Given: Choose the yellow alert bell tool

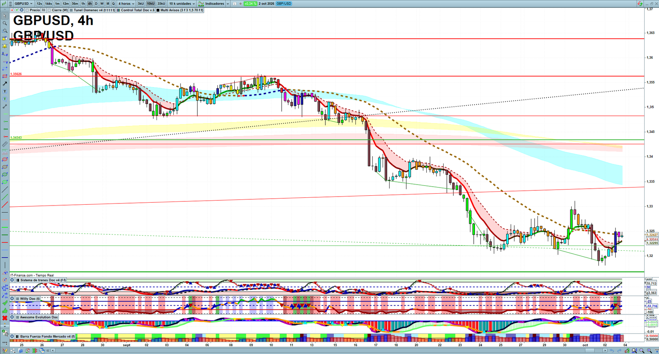Looking at the screenshot, I should (5, 46).
